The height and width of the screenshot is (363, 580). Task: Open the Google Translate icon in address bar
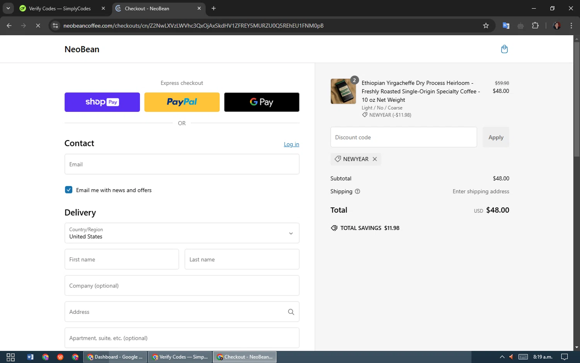506,26
